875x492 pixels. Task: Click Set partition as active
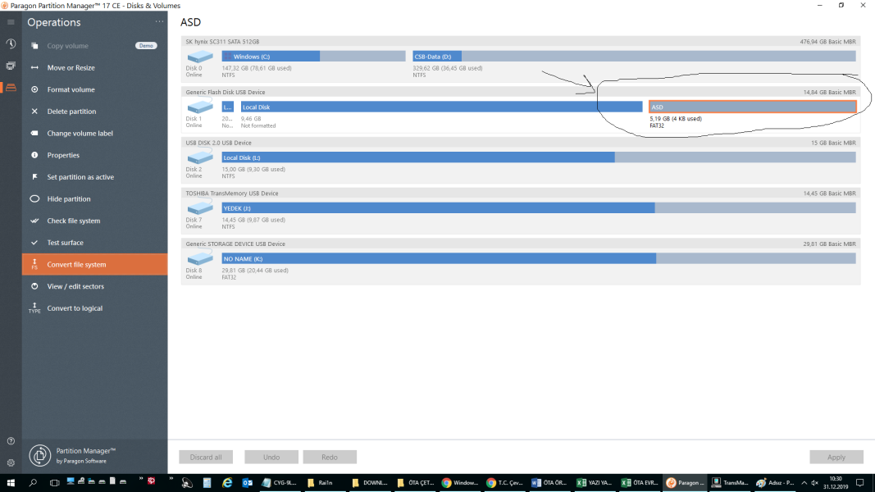(x=80, y=177)
